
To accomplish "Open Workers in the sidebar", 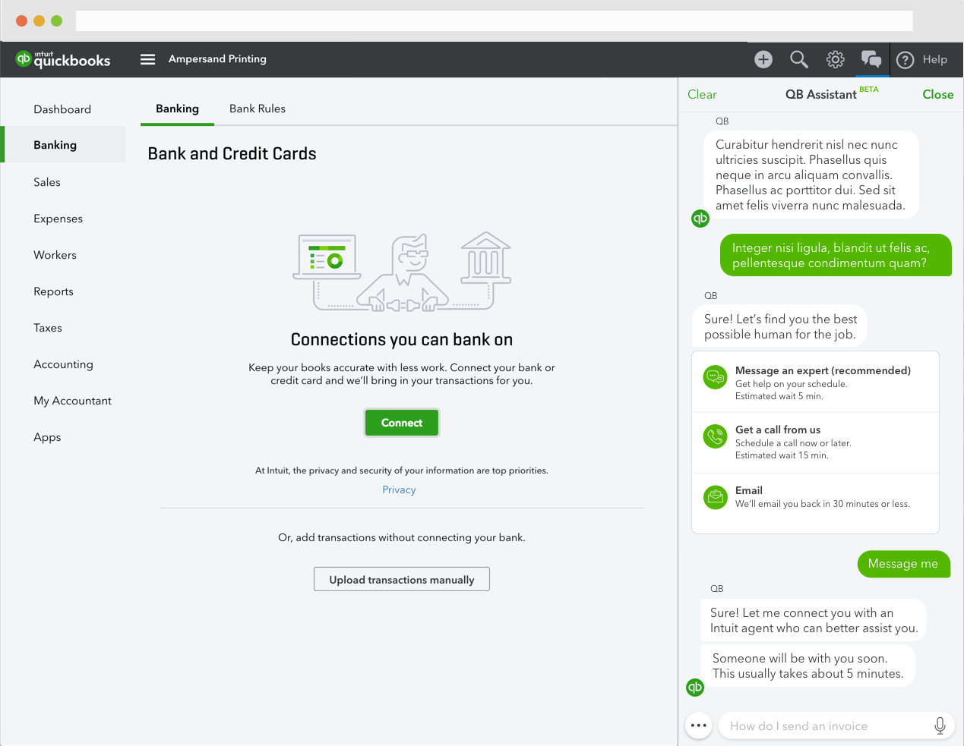I will pos(55,255).
